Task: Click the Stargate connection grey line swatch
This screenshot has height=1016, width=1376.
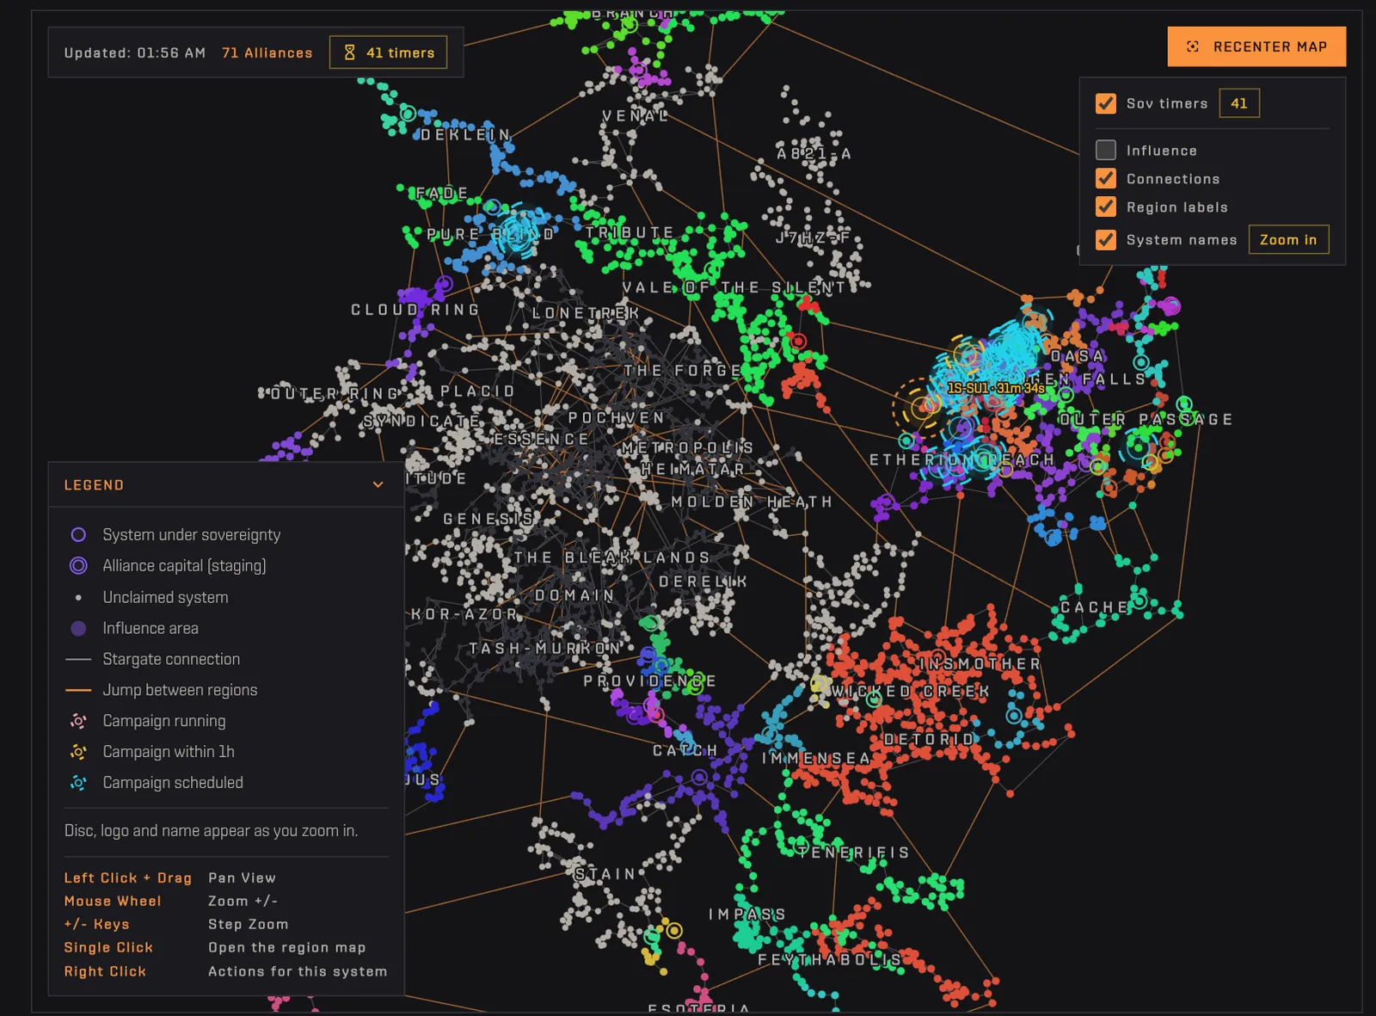Action: 78,659
